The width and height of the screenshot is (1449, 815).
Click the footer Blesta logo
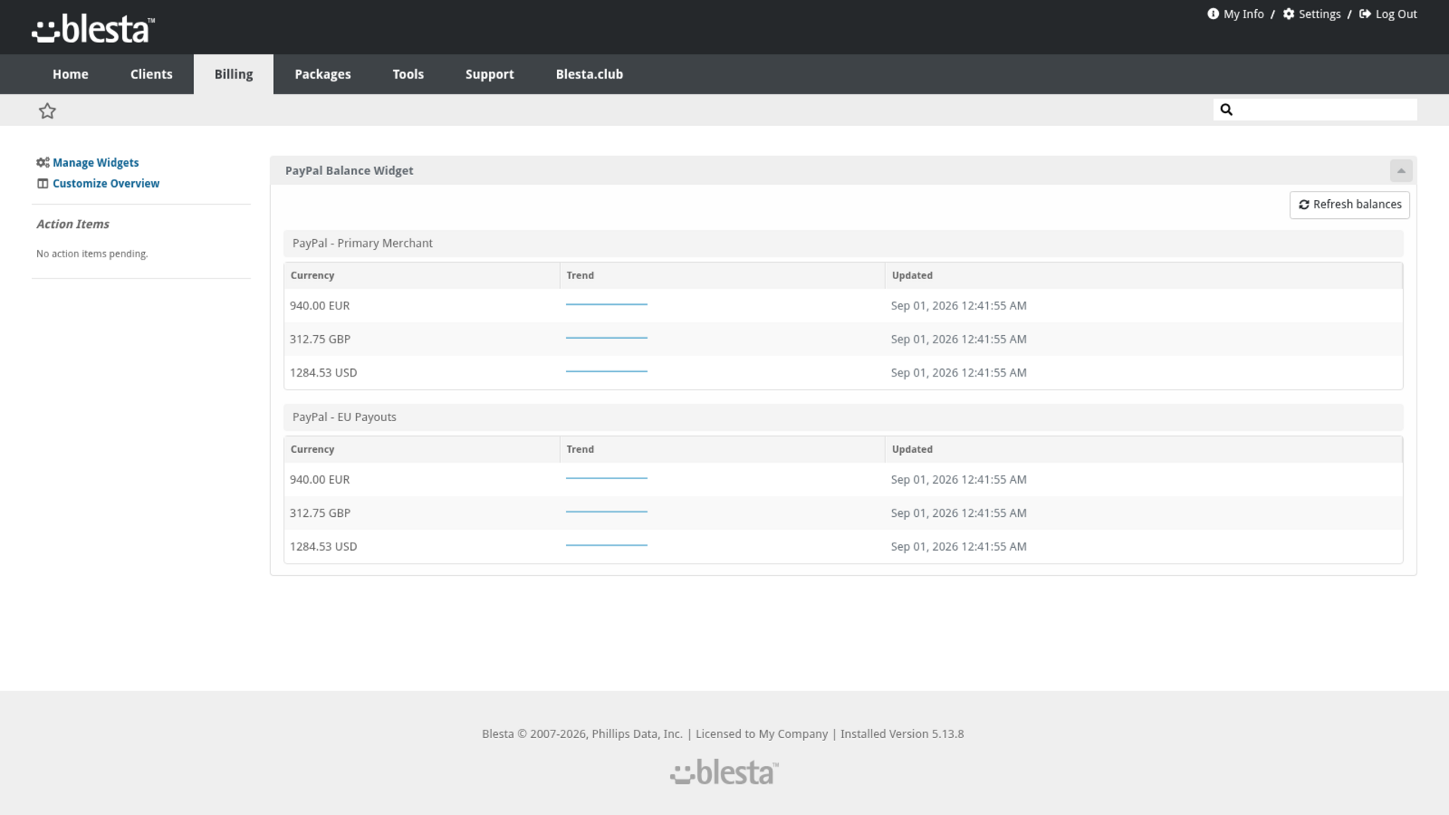point(724,772)
